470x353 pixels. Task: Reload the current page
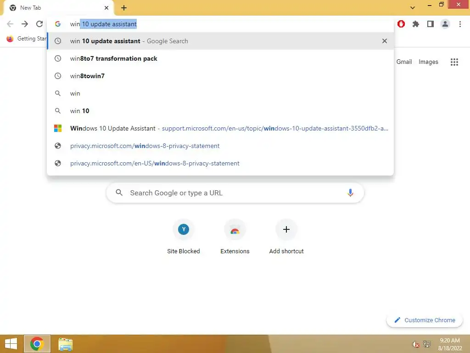(39, 24)
